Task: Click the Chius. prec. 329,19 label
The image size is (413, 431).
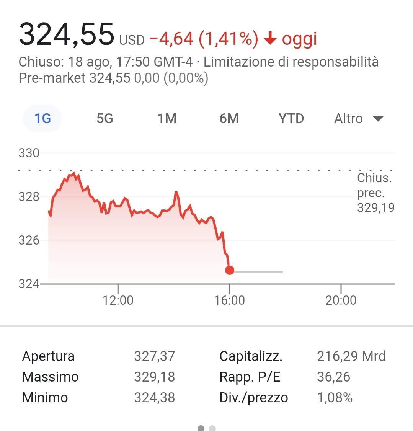Action: tap(375, 193)
